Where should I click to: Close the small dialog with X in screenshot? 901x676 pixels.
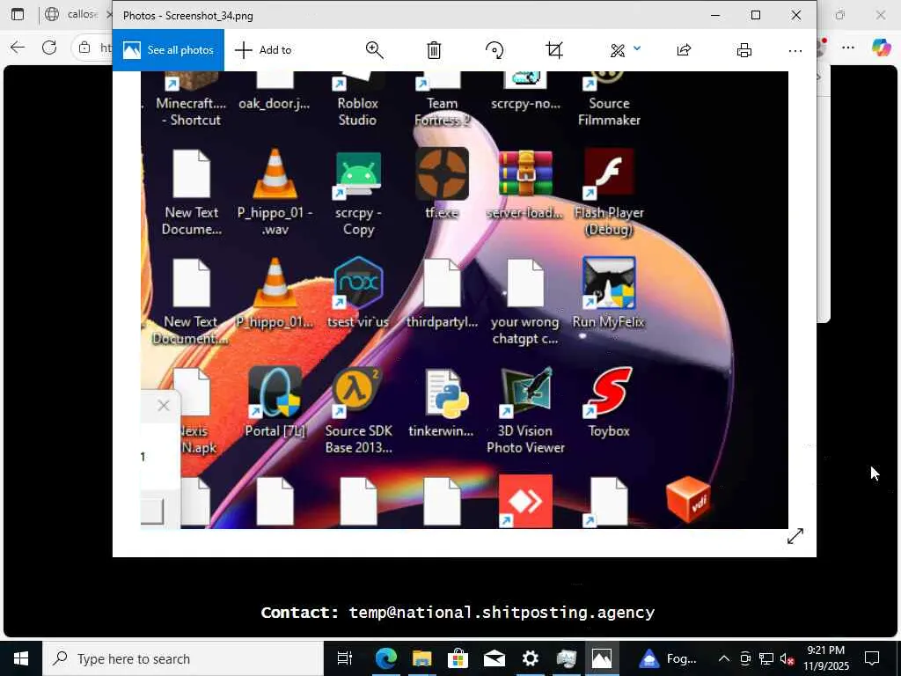click(x=163, y=406)
